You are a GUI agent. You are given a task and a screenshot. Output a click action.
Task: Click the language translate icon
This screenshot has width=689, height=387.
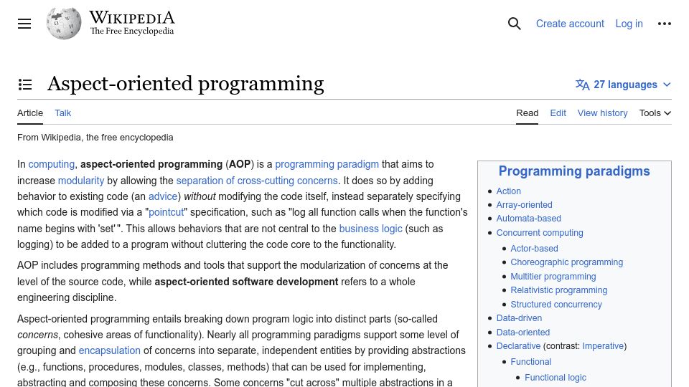coord(582,85)
